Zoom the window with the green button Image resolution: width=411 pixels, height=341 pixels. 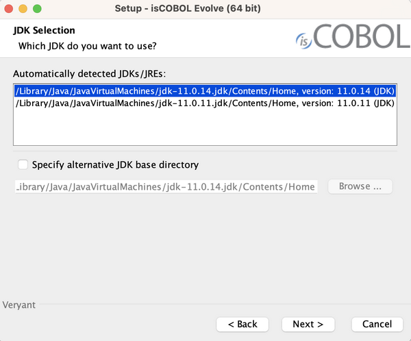37,9
